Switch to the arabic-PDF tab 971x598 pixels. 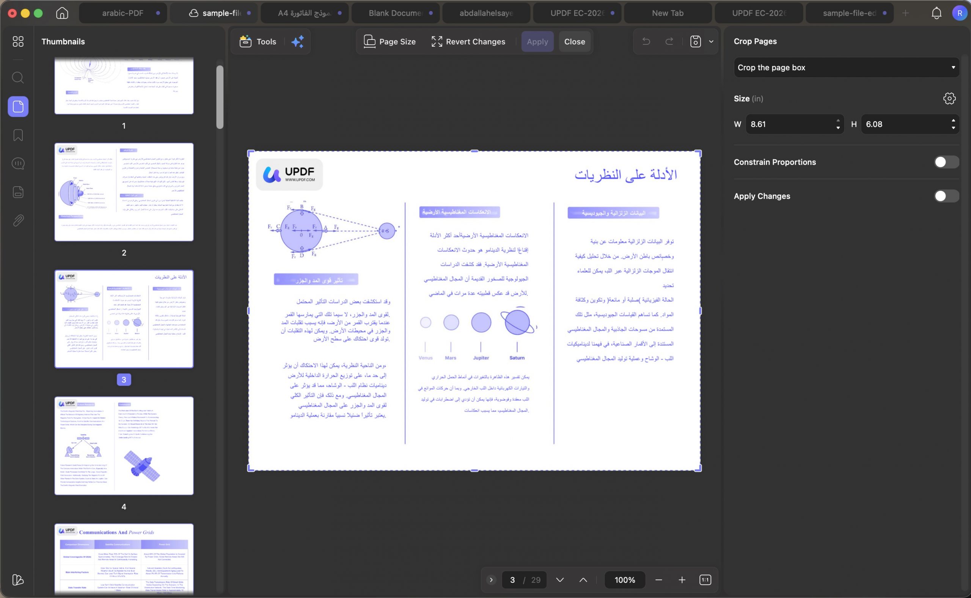[123, 13]
